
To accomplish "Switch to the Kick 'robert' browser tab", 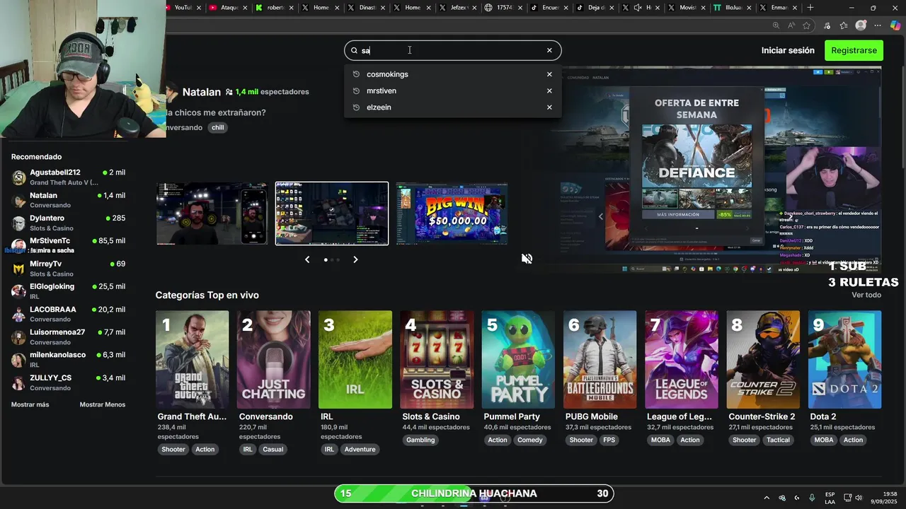I will pos(275,8).
